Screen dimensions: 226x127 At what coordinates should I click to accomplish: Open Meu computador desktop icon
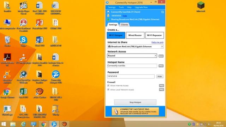(7, 24)
